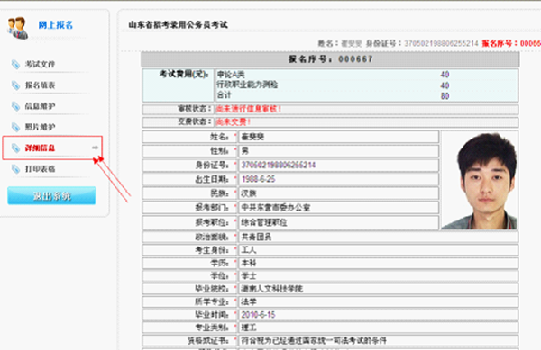541x350 pixels.
Task: Click the 退出系统 logout button
Action: pos(51,195)
